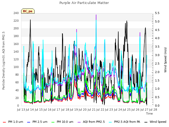The height and width of the screenshot is (127, 169).
Task: Click the Jul 28 x-axis tick label
Action: tap(153, 110)
